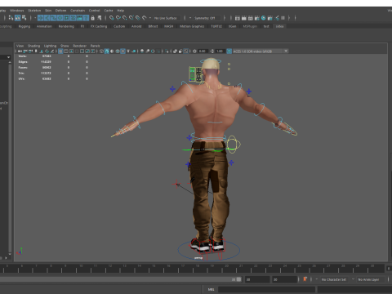Click arrow left of No Anim Layer
Viewport: 392px width, 294px height.
[x=353, y=279]
